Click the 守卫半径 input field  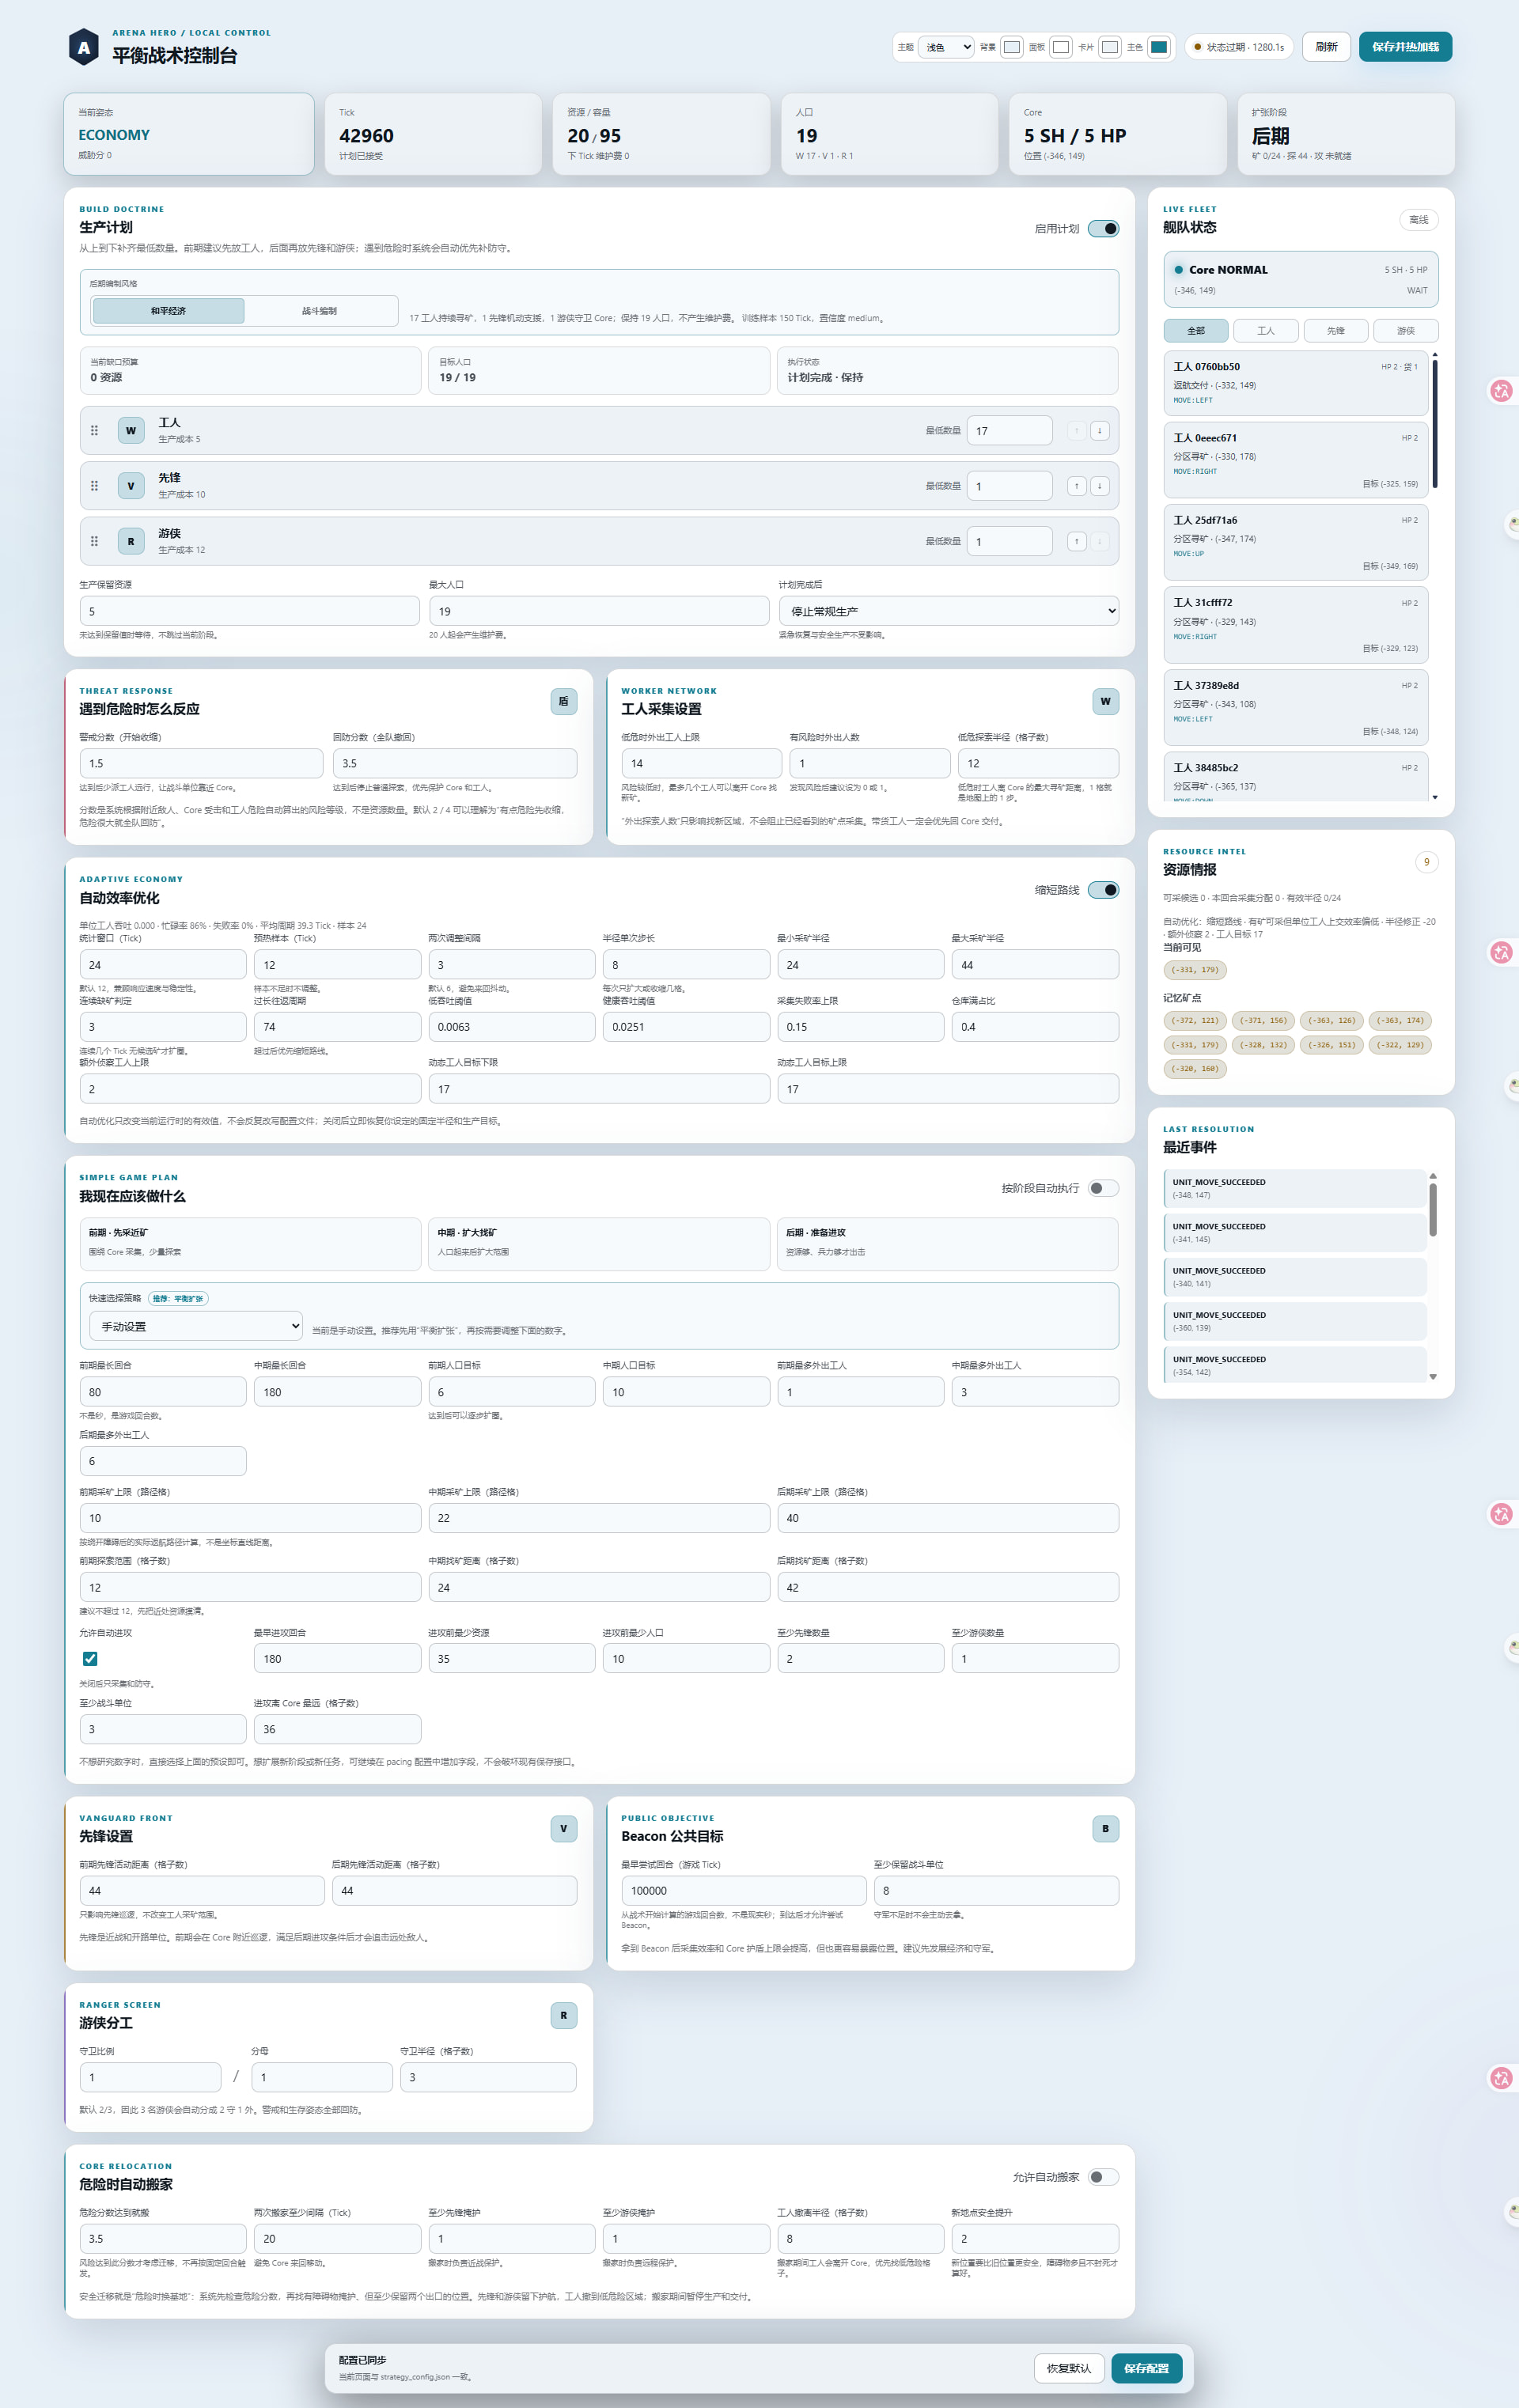488,2077
